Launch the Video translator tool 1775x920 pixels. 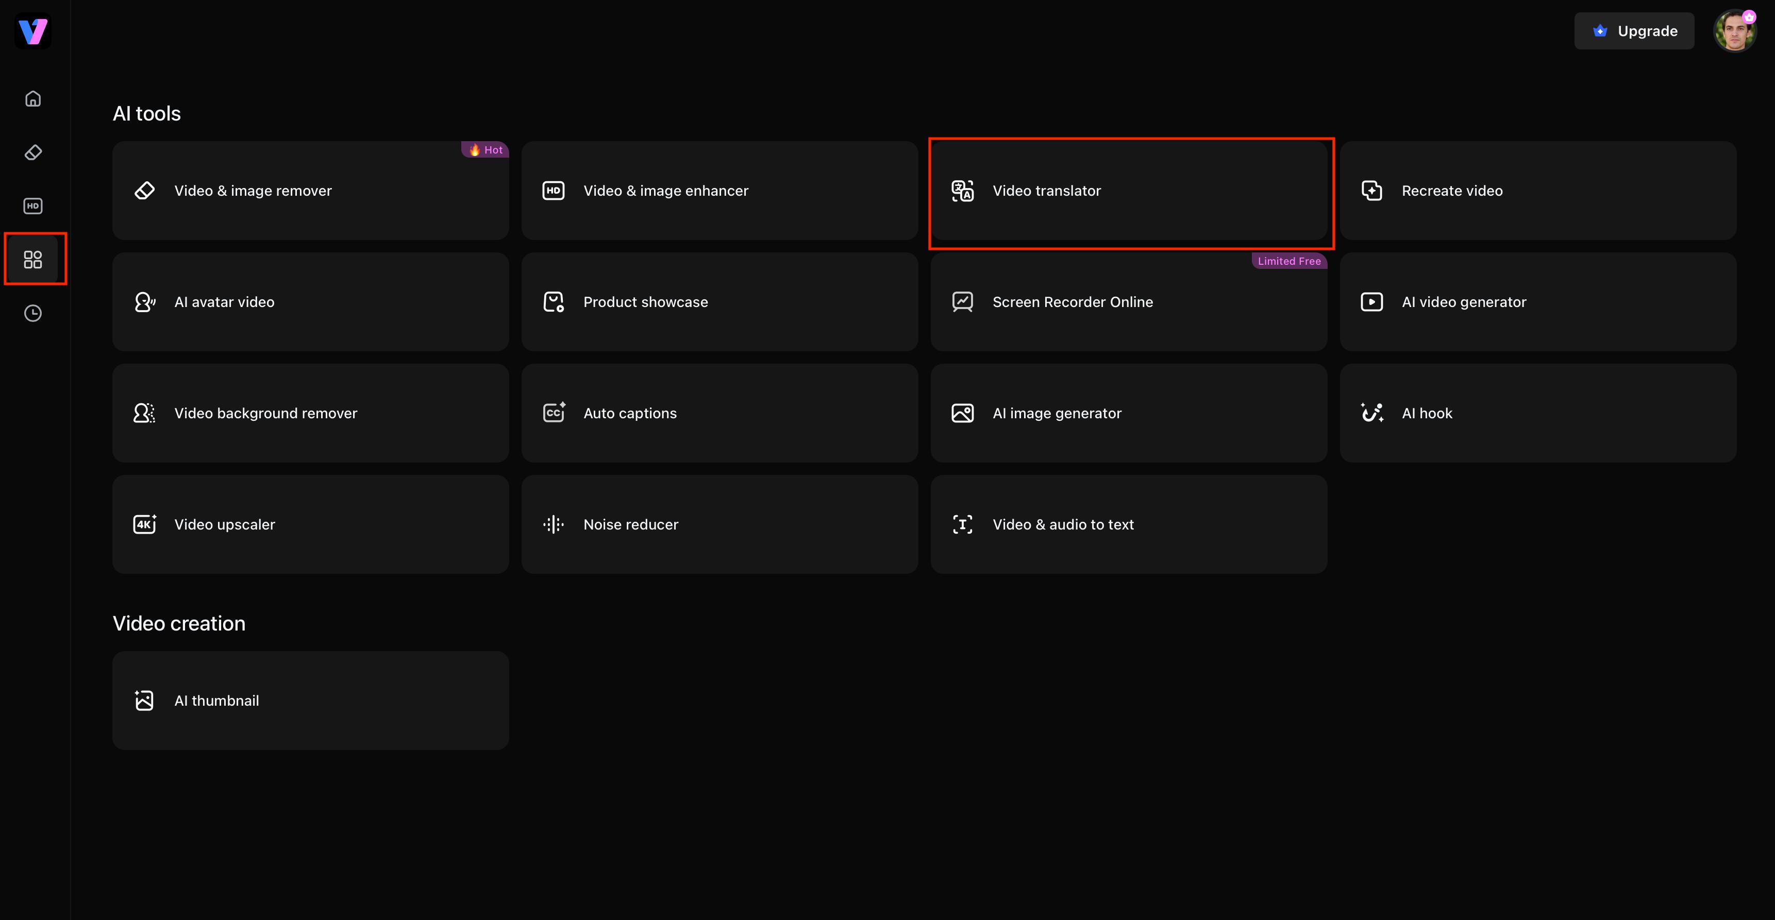[1129, 191]
